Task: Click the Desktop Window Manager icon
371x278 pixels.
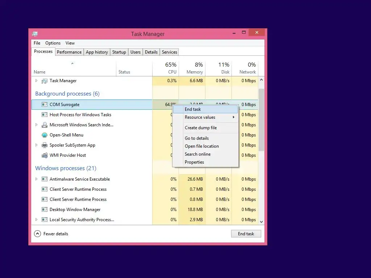Action: tap(45, 210)
